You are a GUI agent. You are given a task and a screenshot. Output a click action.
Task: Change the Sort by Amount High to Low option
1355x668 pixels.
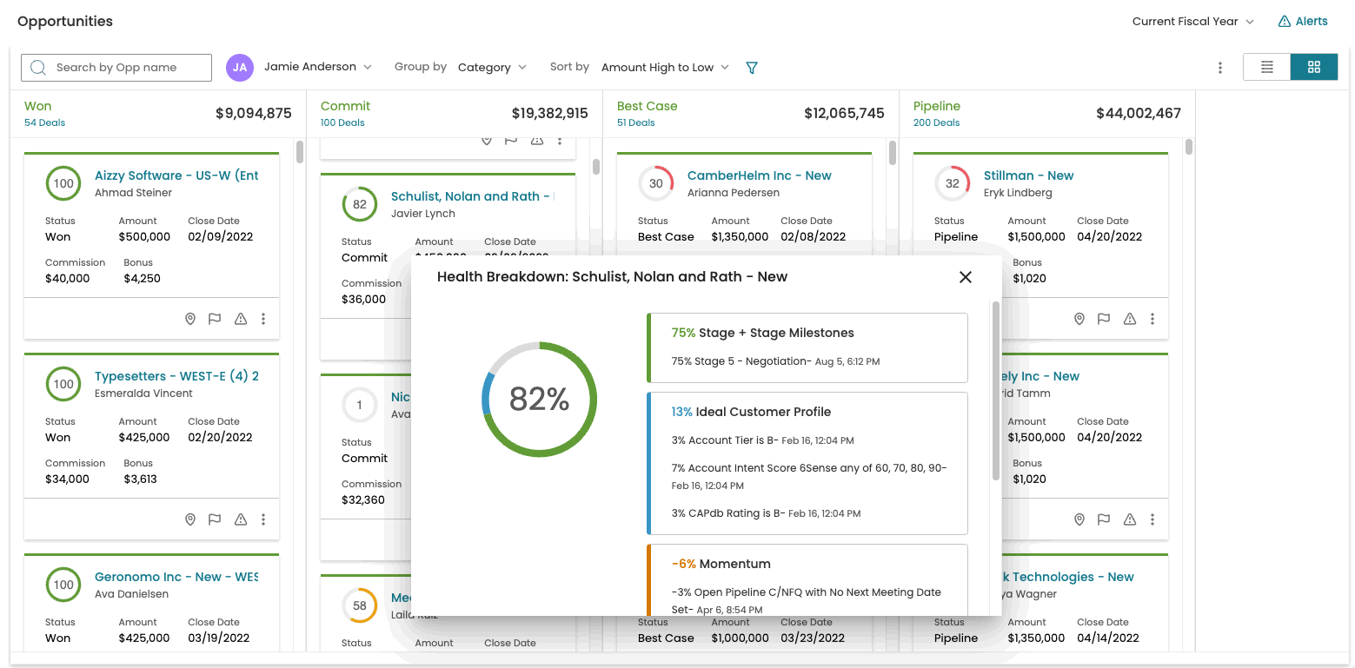tap(665, 67)
